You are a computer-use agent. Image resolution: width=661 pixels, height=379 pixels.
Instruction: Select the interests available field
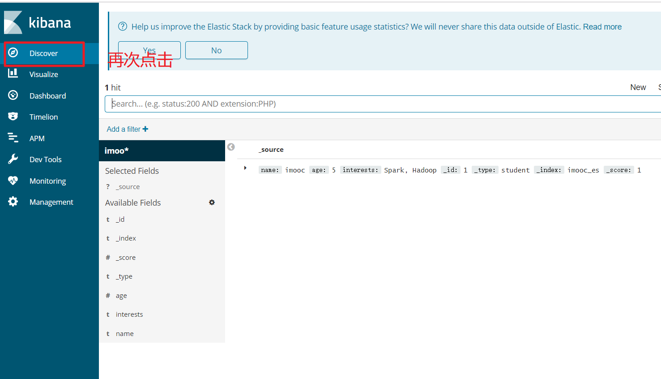pyautogui.click(x=129, y=314)
